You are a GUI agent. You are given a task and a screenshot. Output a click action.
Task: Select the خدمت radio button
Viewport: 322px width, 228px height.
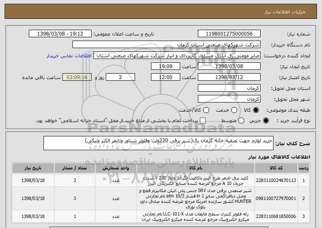point(234,110)
